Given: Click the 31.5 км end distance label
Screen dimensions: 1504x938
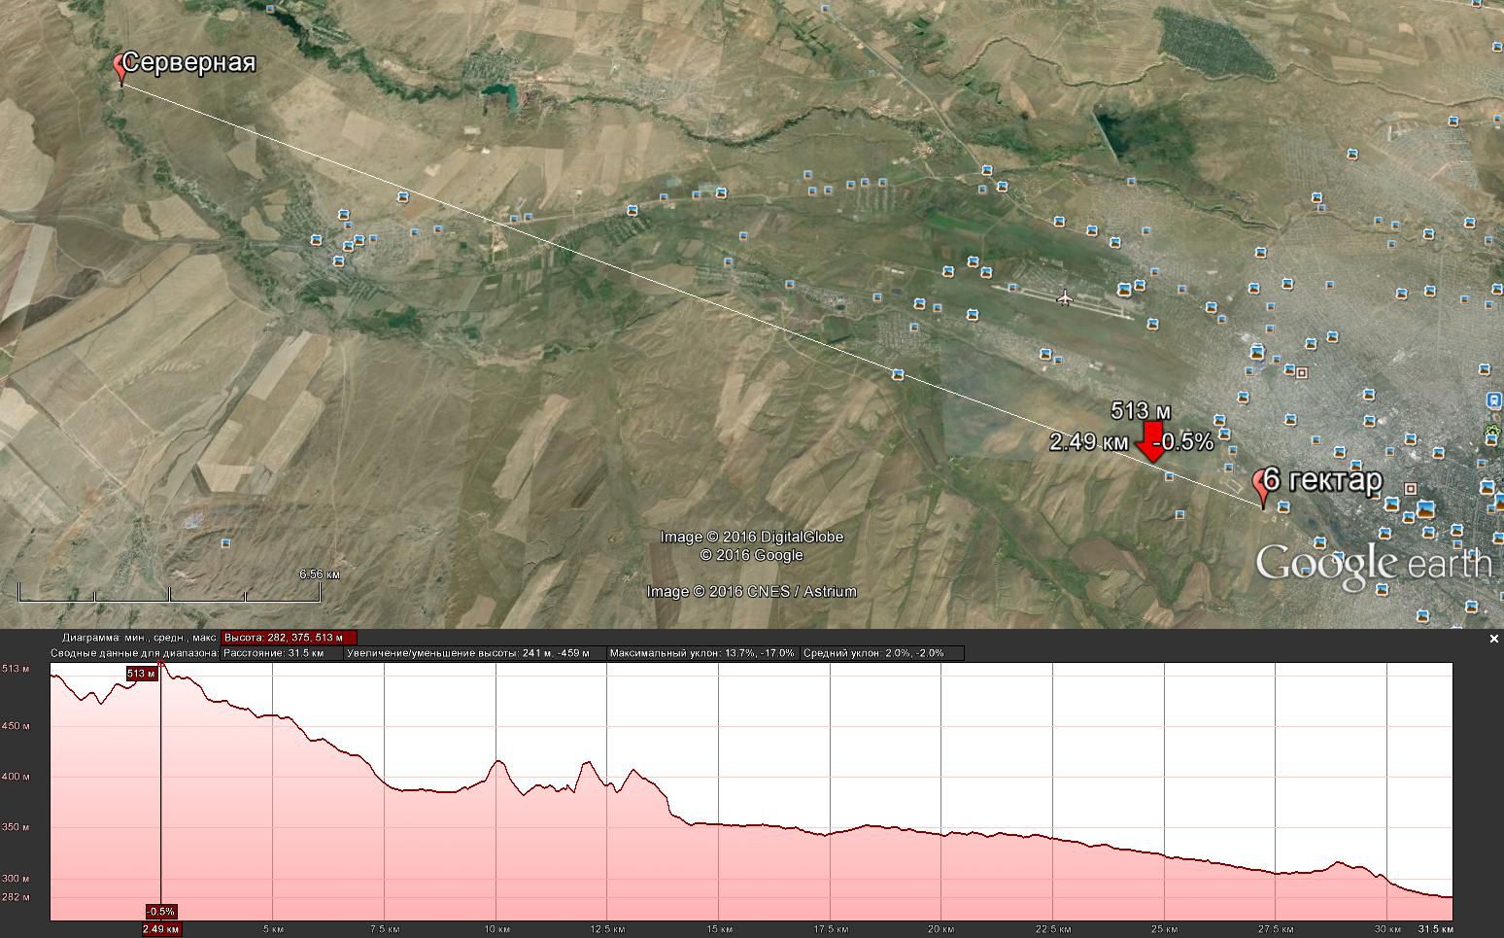Looking at the screenshot, I should coord(1436,929).
